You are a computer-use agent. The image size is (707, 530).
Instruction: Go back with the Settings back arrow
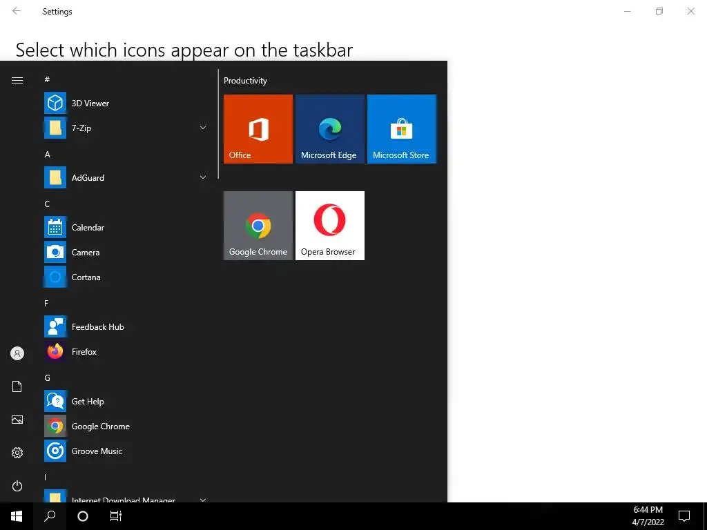(x=17, y=11)
